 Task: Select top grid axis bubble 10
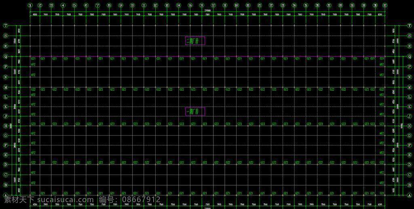click(132, 5)
